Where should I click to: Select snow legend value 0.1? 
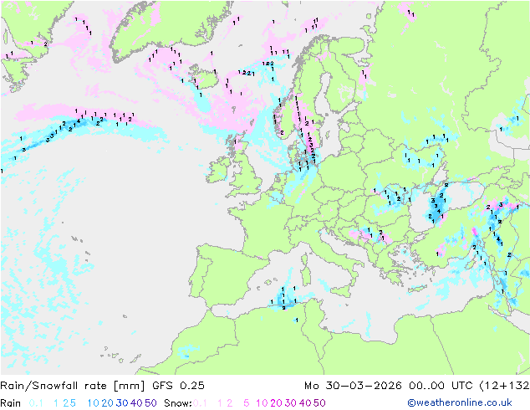pyautogui.click(x=200, y=403)
